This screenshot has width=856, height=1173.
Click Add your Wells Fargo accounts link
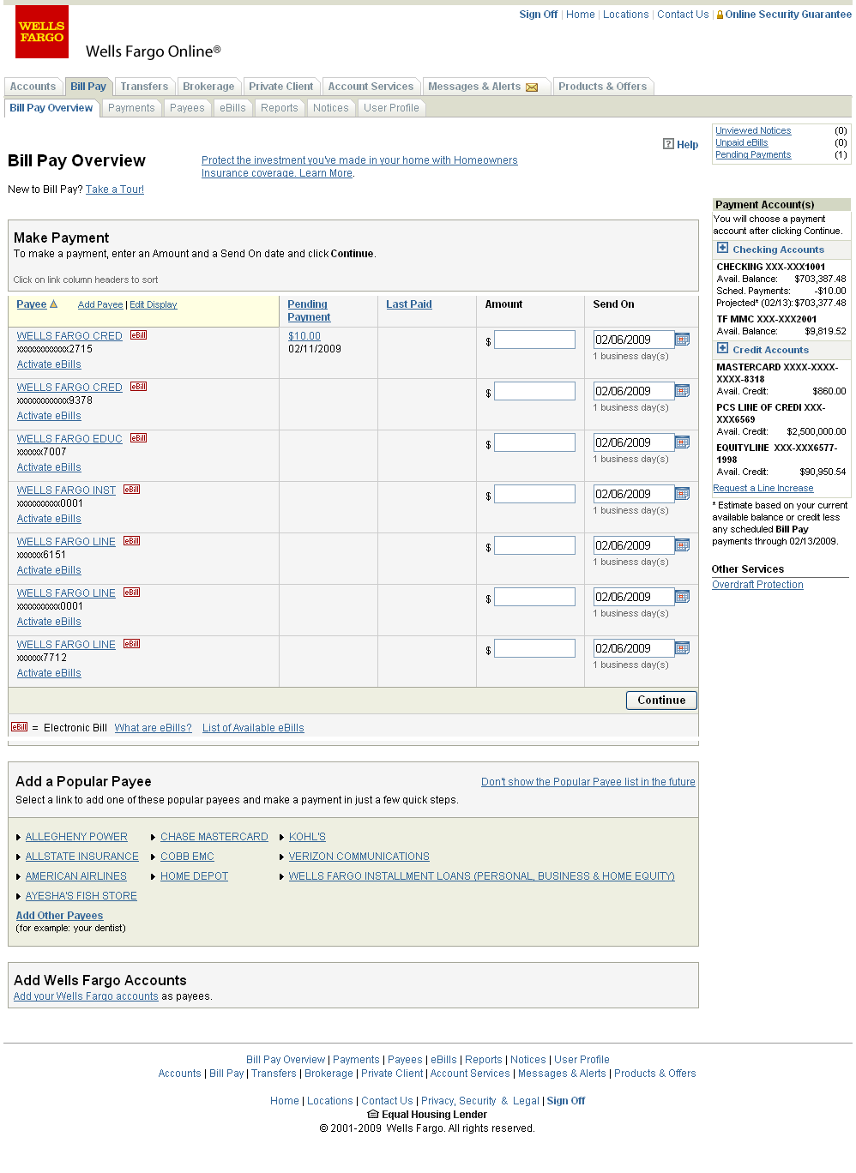click(86, 996)
